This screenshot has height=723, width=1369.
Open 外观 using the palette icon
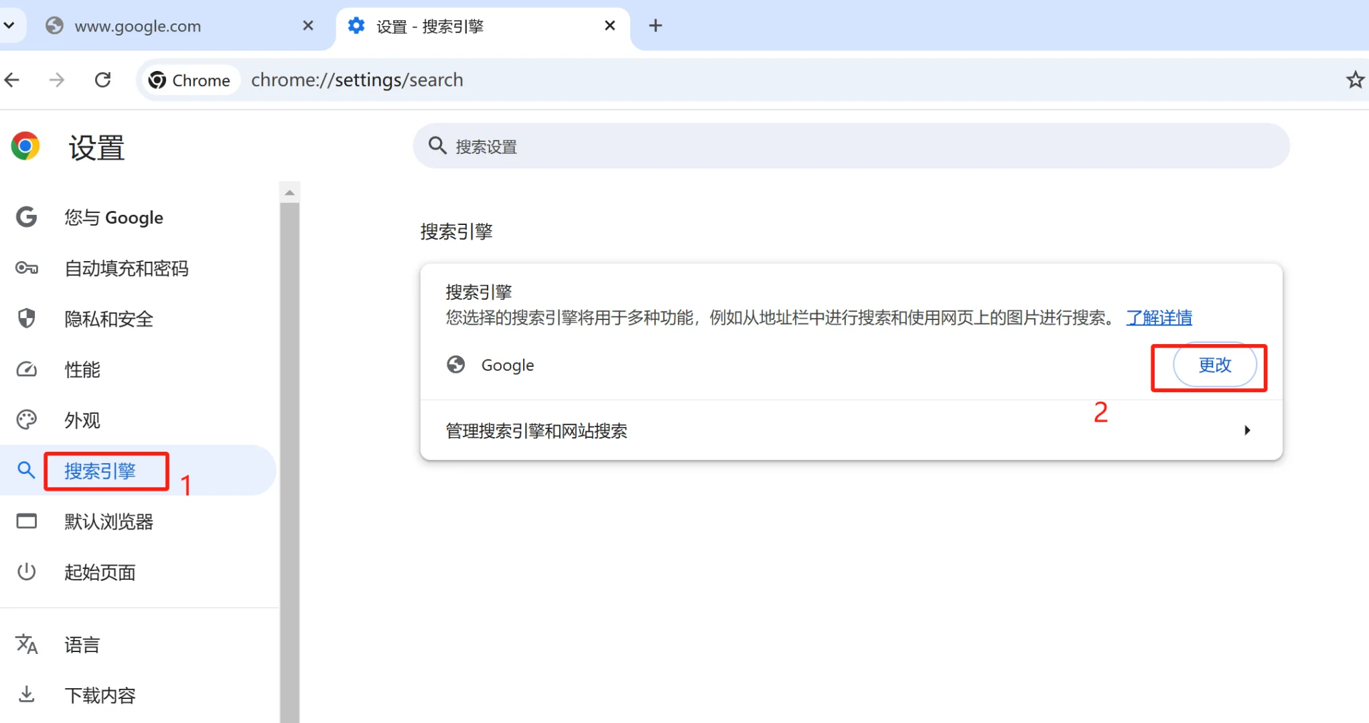pyautogui.click(x=26, y=420)
